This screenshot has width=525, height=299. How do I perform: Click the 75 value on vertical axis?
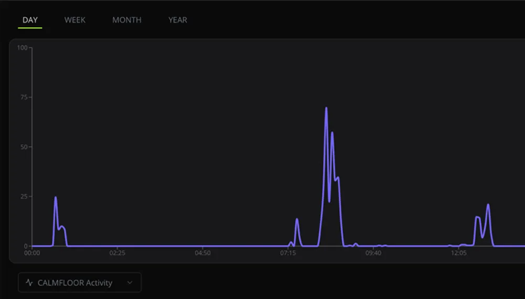point(23,97)
